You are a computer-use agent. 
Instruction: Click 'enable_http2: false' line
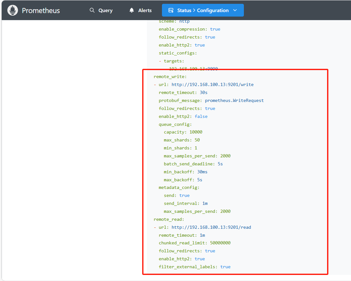[x=183, y=117]
